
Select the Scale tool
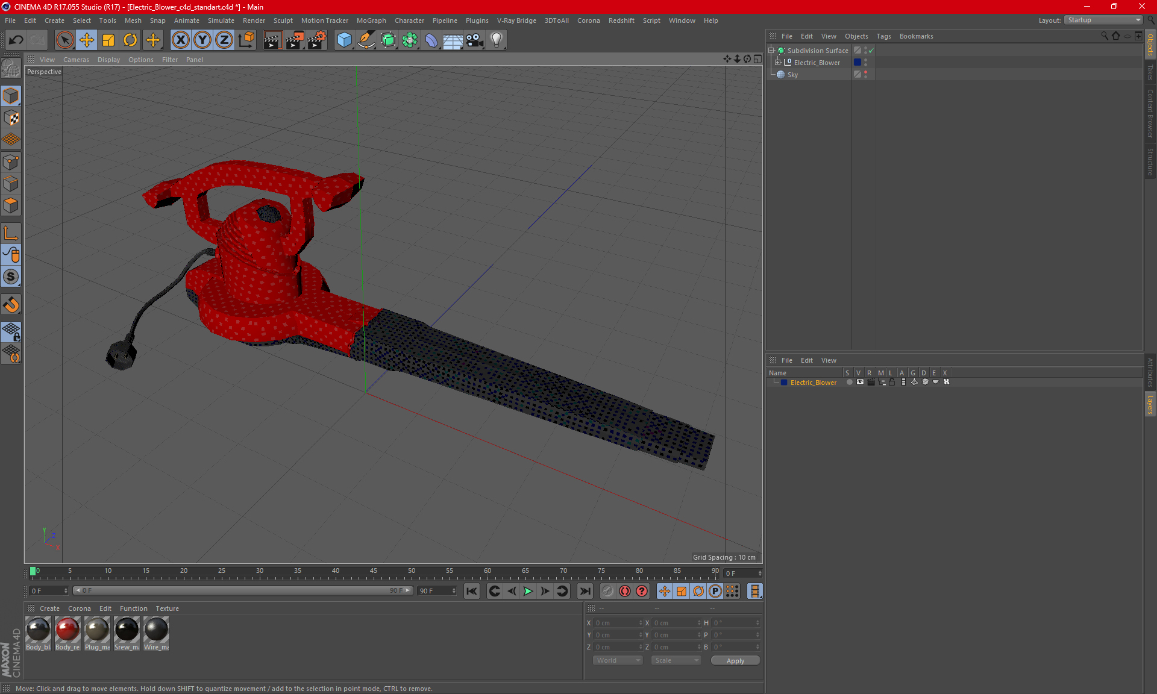click(108, 40)
